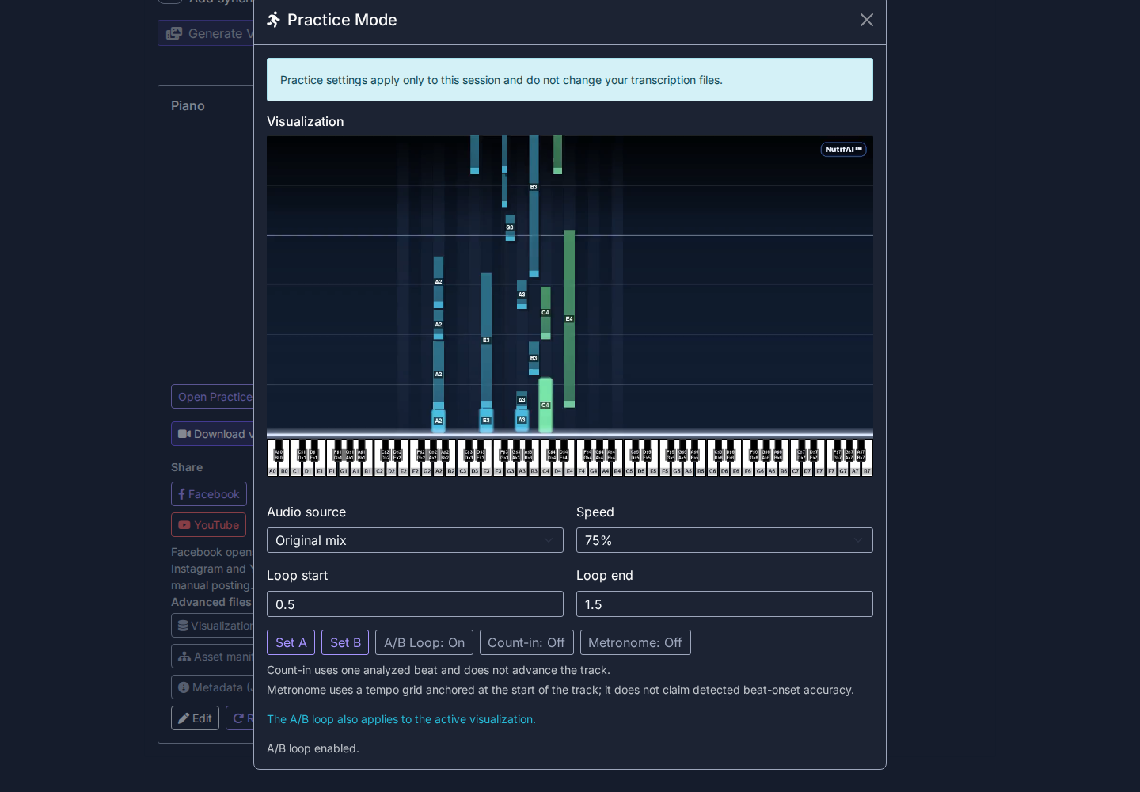Click the Visualization advanced file button
The image size is (1140, 792).
(212, 626)
